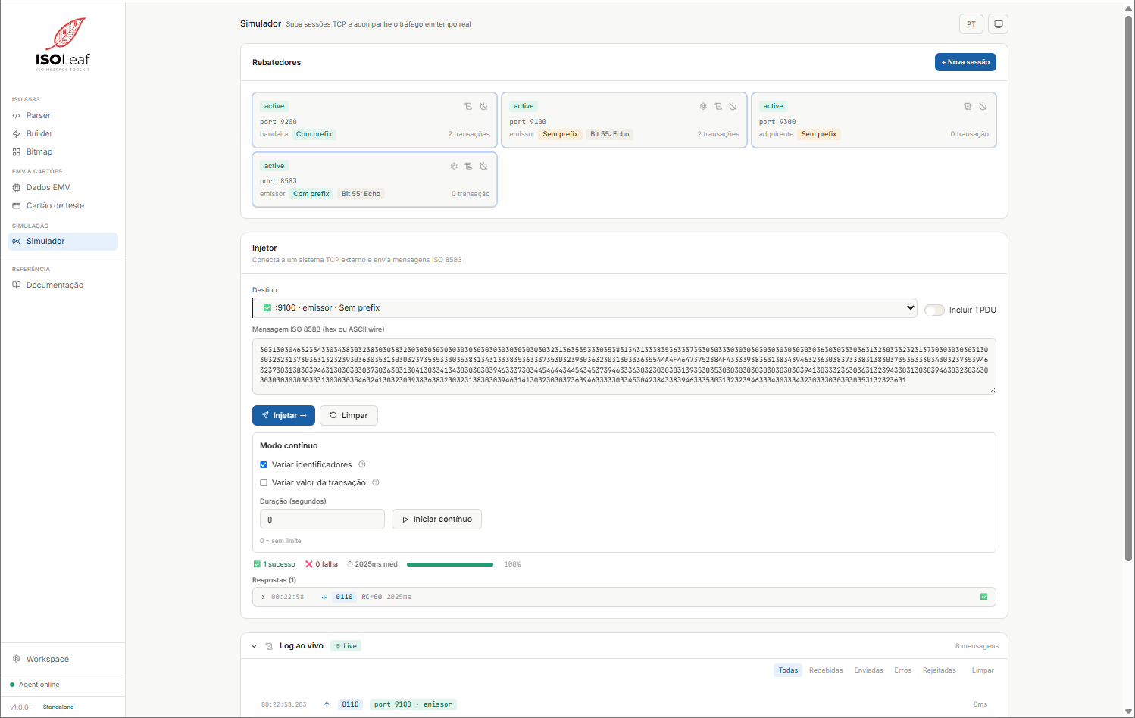This screenshot has height=718, width=1135.
Task: Click 'Sem prefix' tag on port 9300
Action: 819,134
